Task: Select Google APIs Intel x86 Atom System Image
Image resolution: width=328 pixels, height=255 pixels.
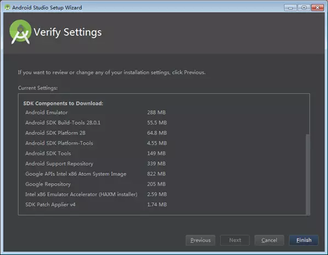Action: (95, 174)
